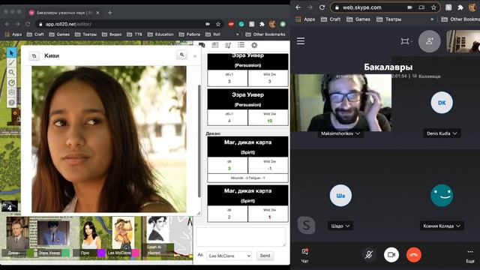This screenshot has height=270, width=480.
Task: Click the Киви dialog vertical scrollbar
Action: pos(199,141)
